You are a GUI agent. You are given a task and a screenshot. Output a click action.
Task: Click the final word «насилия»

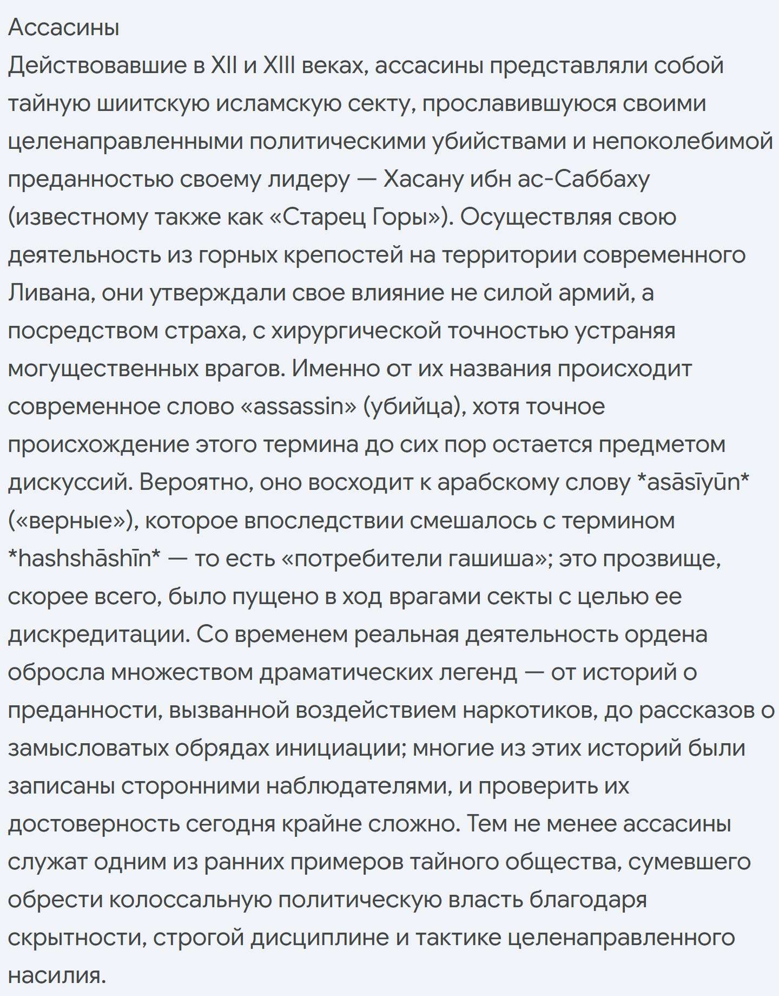[57, 975]
